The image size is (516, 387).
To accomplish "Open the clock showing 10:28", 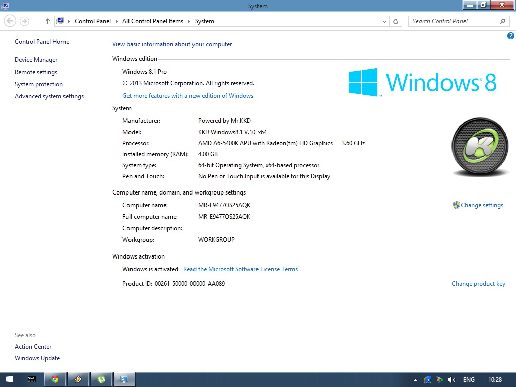I will [x=495, y=380].
